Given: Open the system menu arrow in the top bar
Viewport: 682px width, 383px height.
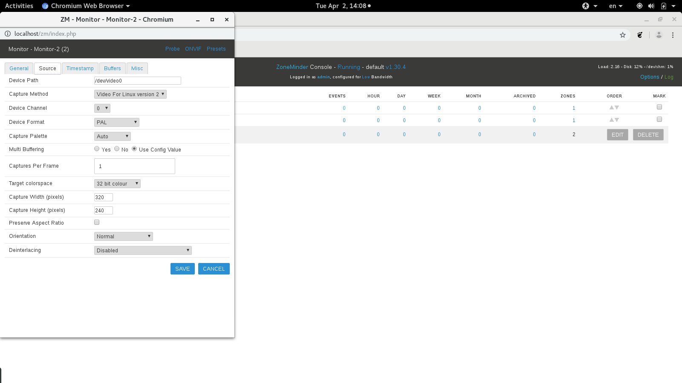Looking at the screenshot, I should 673,6.
